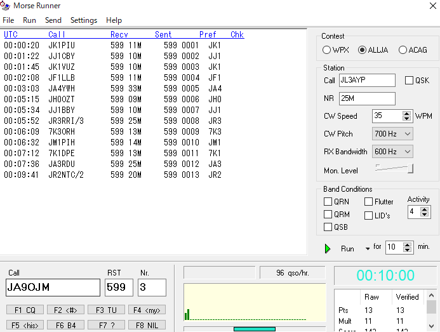Click the F3 TU button

(x=107, y=310)
